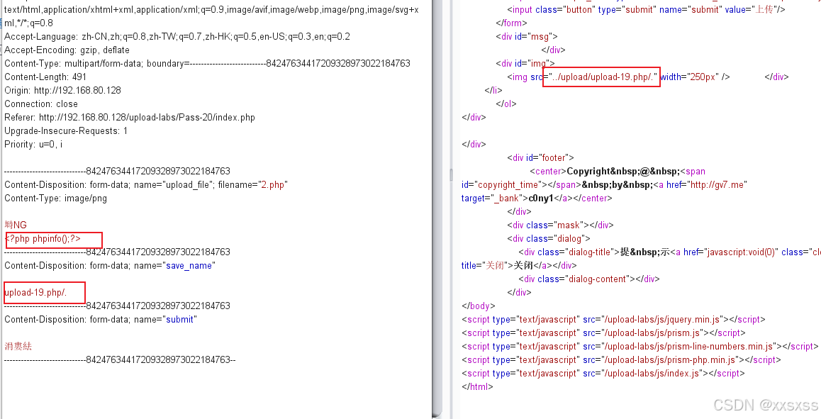Select the '<div class="dialog">' line
821x419 pixels.
pos(548,239)
